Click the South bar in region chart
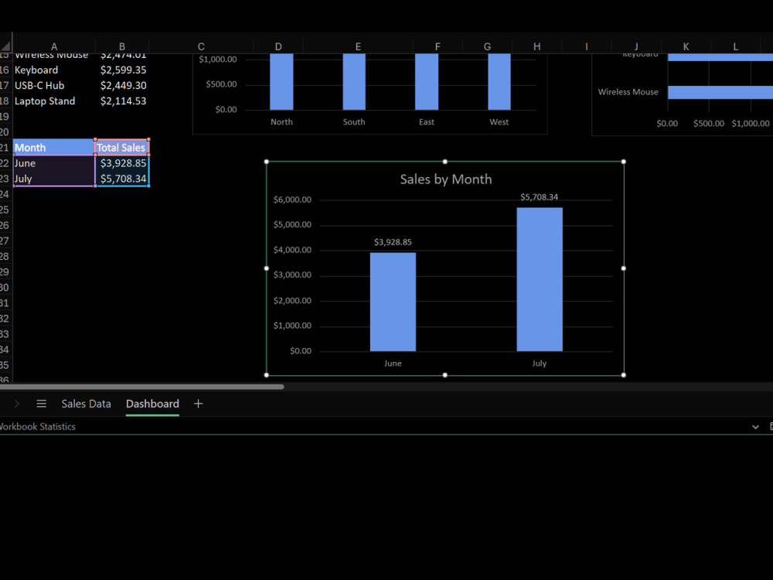Viewport: 773px width, 580px height. click(354, 81)
